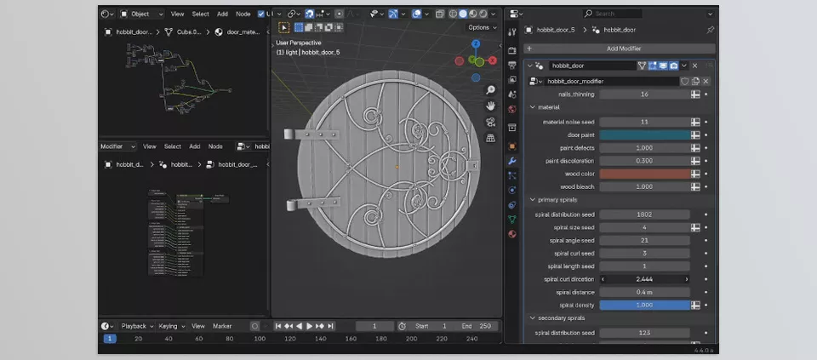Open the Modifier type dropdown

pos(117,146)
